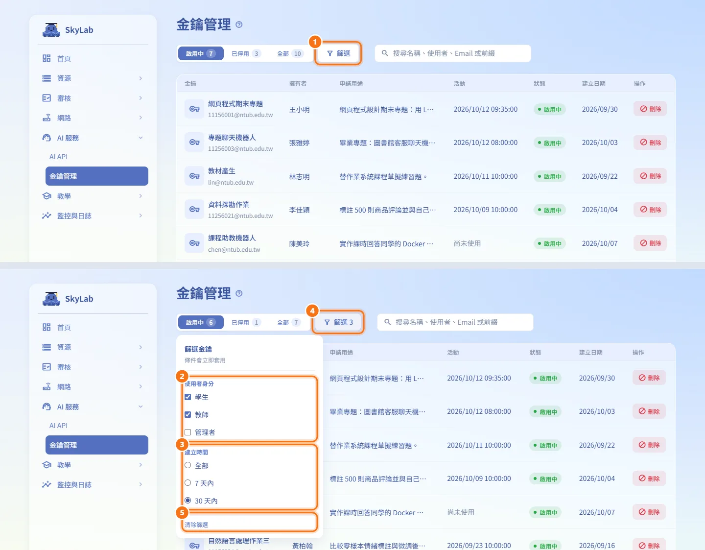
Task: Click 清除篩選 to clear filters
Action: coord(196,525)
